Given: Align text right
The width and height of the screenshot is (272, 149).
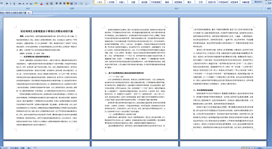Looking at the screenshot, I should tap(64, 4).
